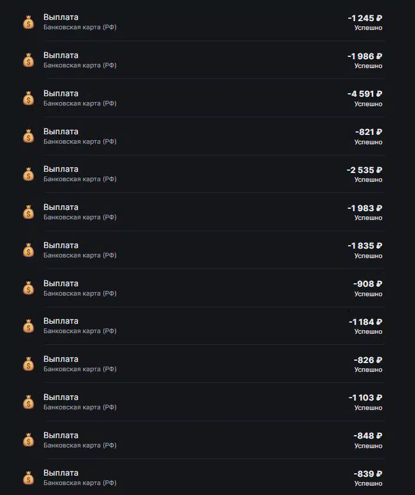Select money bag icon of -4 591 ₽ row
The width and height of the screenshot is (415, 495).
28,98
